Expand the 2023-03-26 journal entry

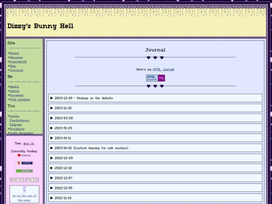(155, 118)
